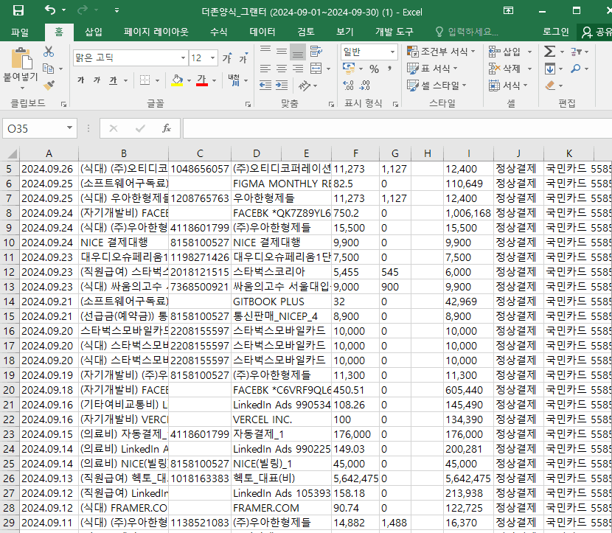Open the 내천 phonetic guide button
612x533 pixels.
(x=234, y=80)
